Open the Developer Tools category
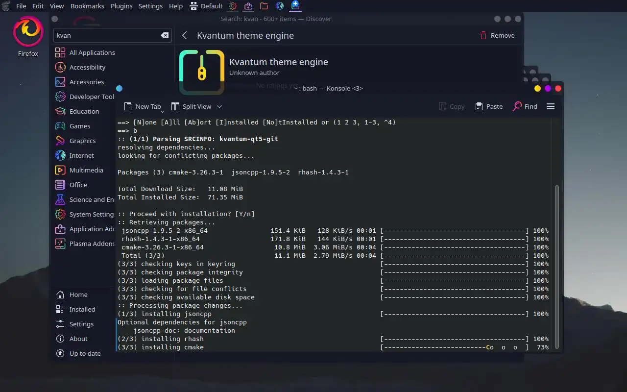 coord(85,97)
